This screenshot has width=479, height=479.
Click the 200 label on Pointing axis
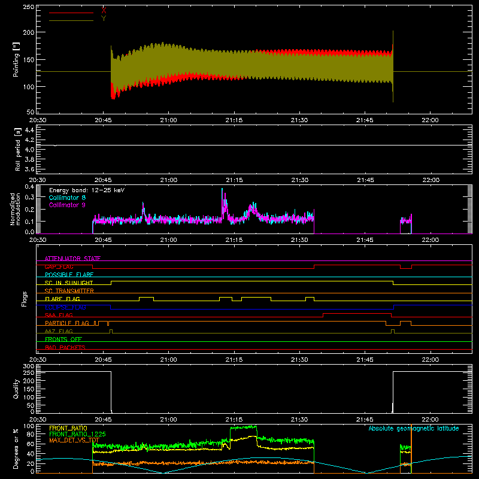pos(29,32)
